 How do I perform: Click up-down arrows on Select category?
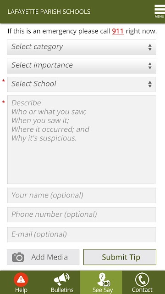(x=150, y=47)
